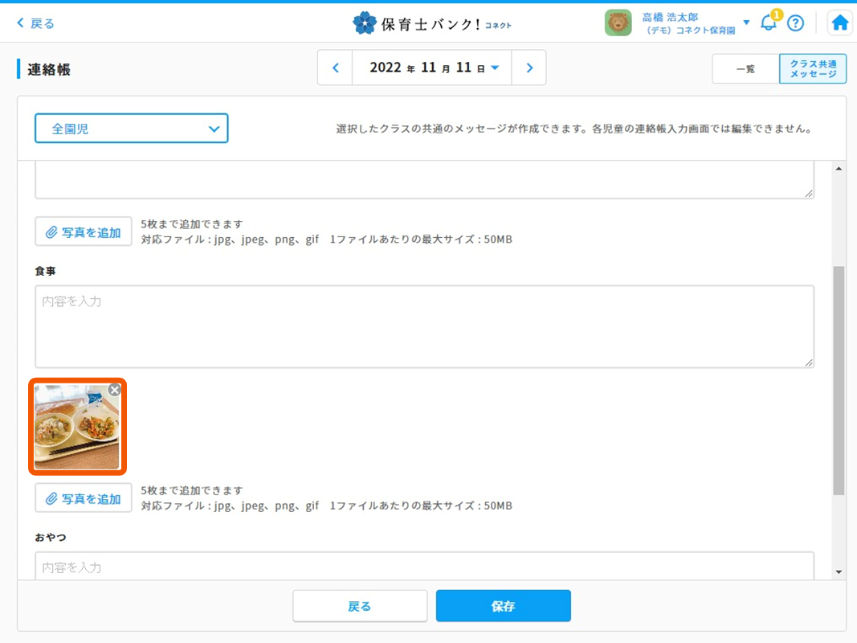This screenshot has height=643, width=857.
Task: Click 戻る link in top left
Action: (x=36, y=23)
